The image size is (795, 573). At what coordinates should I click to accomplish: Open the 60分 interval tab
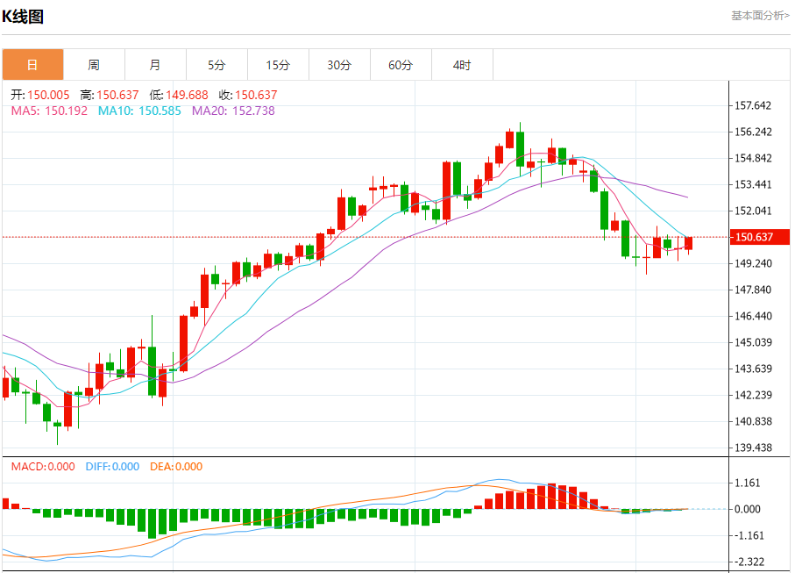pyautogui.click(x=401, y=64)
